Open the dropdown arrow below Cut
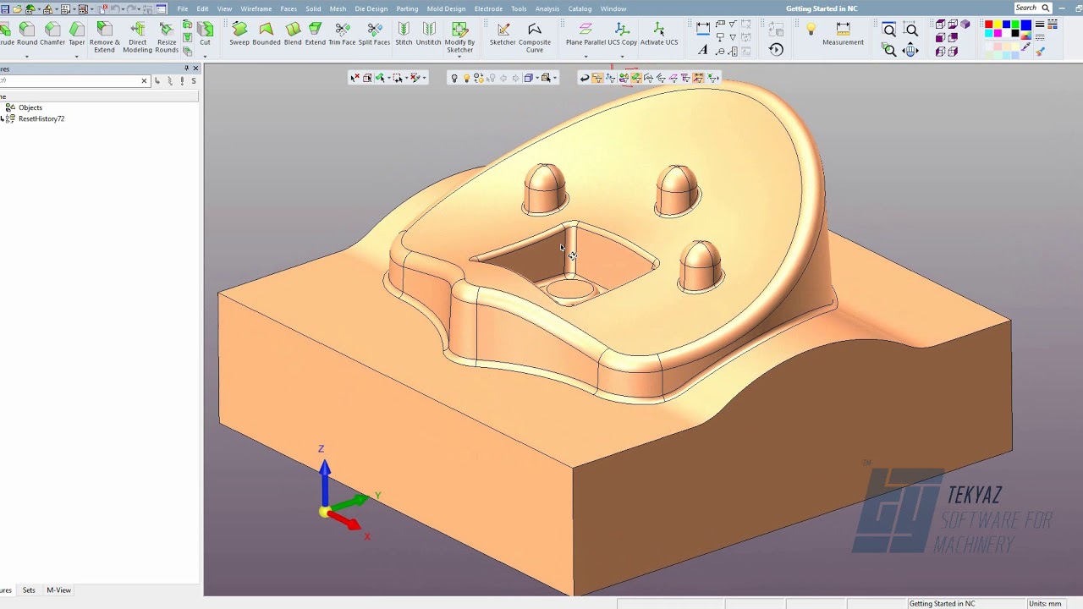This screenshot has height=609, width=1083. click(x=205, y=57)
